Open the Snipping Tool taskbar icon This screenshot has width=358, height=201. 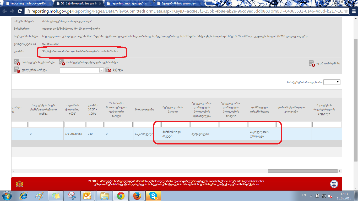click(72, 196)
